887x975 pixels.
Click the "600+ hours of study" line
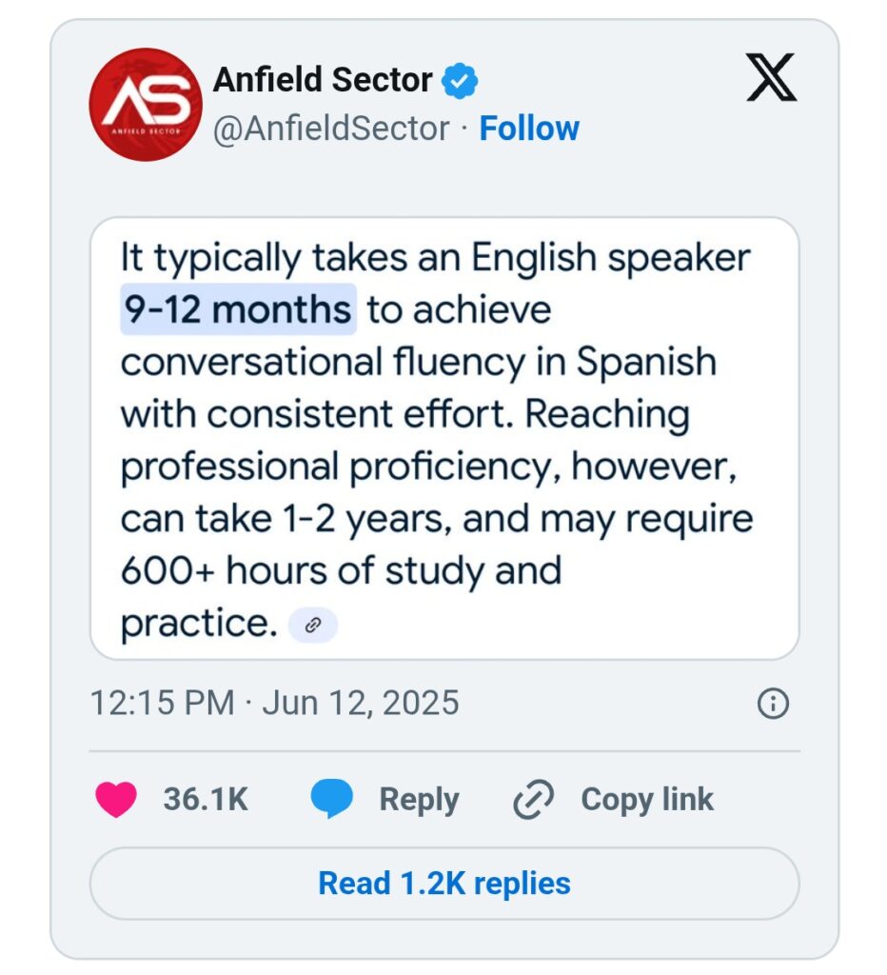click(x=340, y=571)
